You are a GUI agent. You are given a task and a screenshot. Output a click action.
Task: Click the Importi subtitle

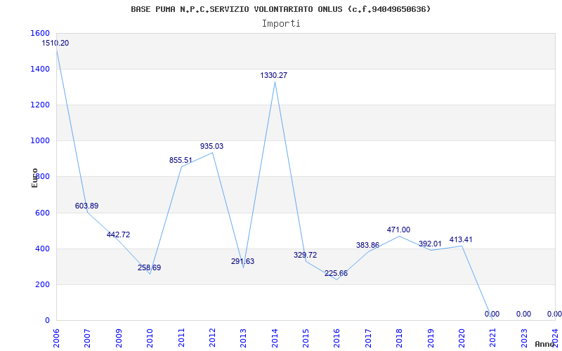tap(281, 24)
